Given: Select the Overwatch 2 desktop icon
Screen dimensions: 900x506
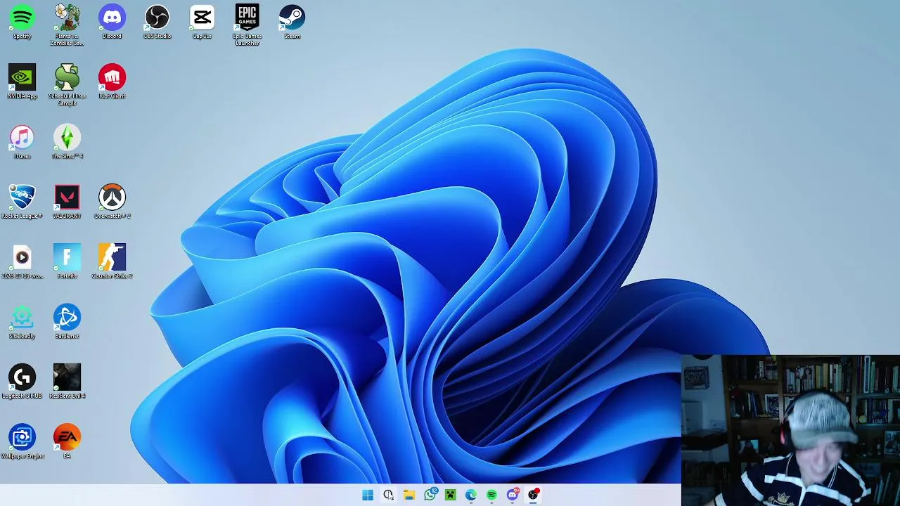Looking at the screenshot, I should [112, 202].
